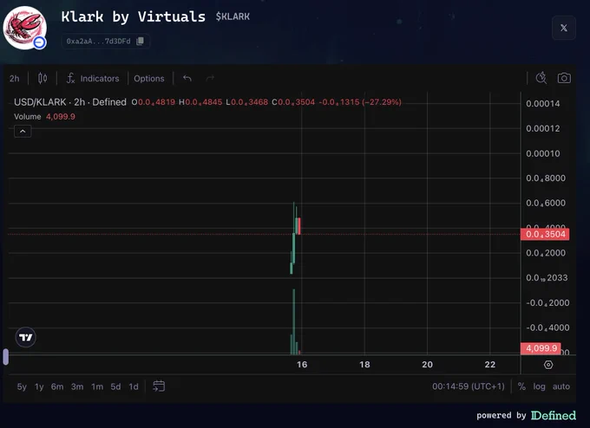
Task: Collapse the indicator legend chevron
Action: 23,131
